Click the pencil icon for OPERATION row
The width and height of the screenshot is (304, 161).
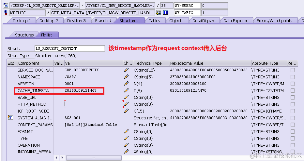click(127, 145)
